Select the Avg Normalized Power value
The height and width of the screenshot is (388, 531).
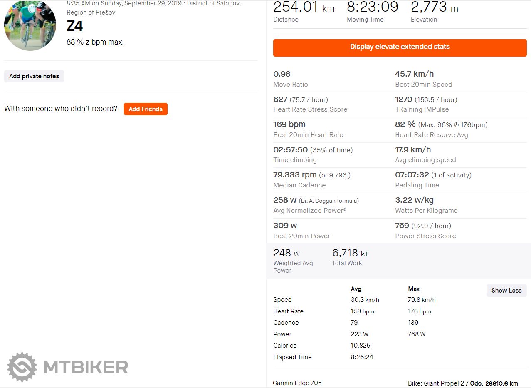click(285, 200)
